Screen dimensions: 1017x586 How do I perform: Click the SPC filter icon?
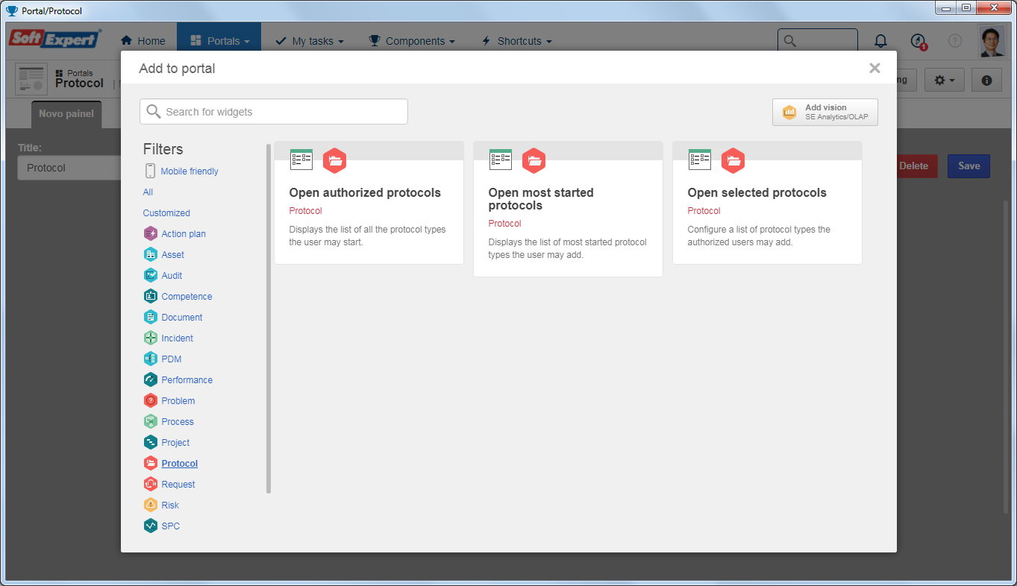pos(151,526)
